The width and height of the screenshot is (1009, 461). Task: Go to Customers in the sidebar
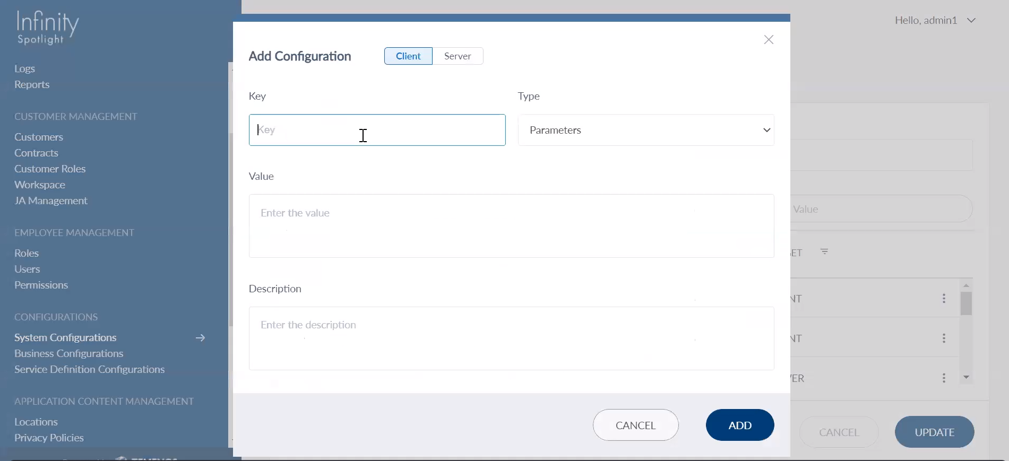pos(39,137)
